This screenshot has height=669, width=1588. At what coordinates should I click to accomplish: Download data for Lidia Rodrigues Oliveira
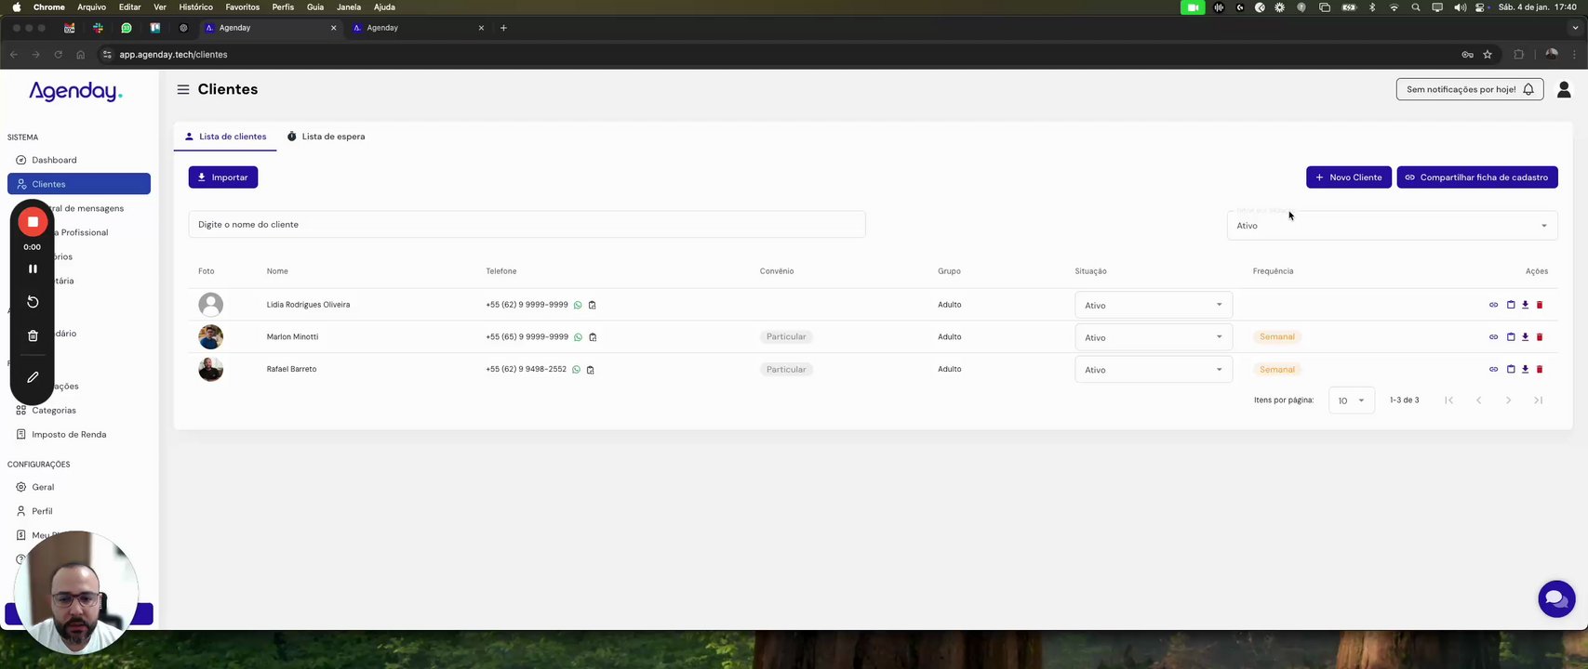click(x=1526, y=305)
